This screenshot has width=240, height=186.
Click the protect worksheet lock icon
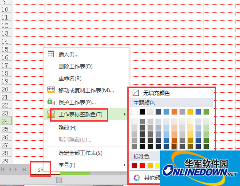point(51,102)
